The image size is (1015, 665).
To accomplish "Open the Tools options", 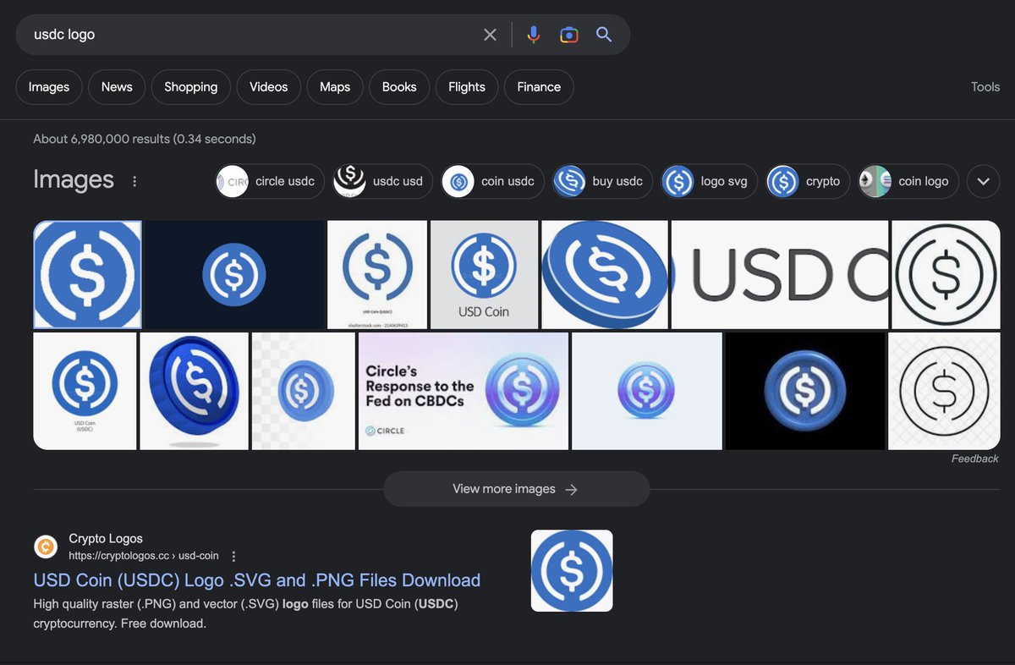I will point(985,87).
